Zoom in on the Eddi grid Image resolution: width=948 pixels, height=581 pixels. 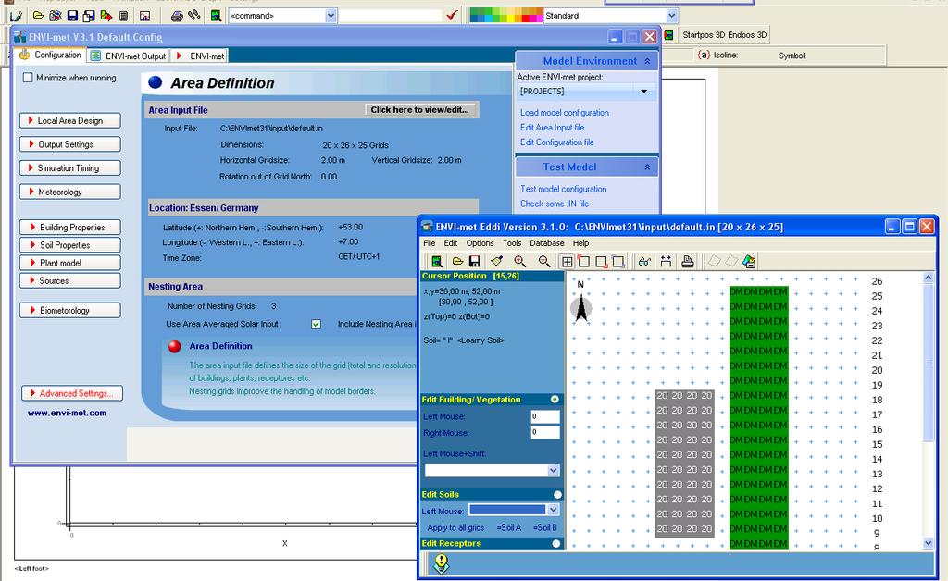[x=520, y=262]
